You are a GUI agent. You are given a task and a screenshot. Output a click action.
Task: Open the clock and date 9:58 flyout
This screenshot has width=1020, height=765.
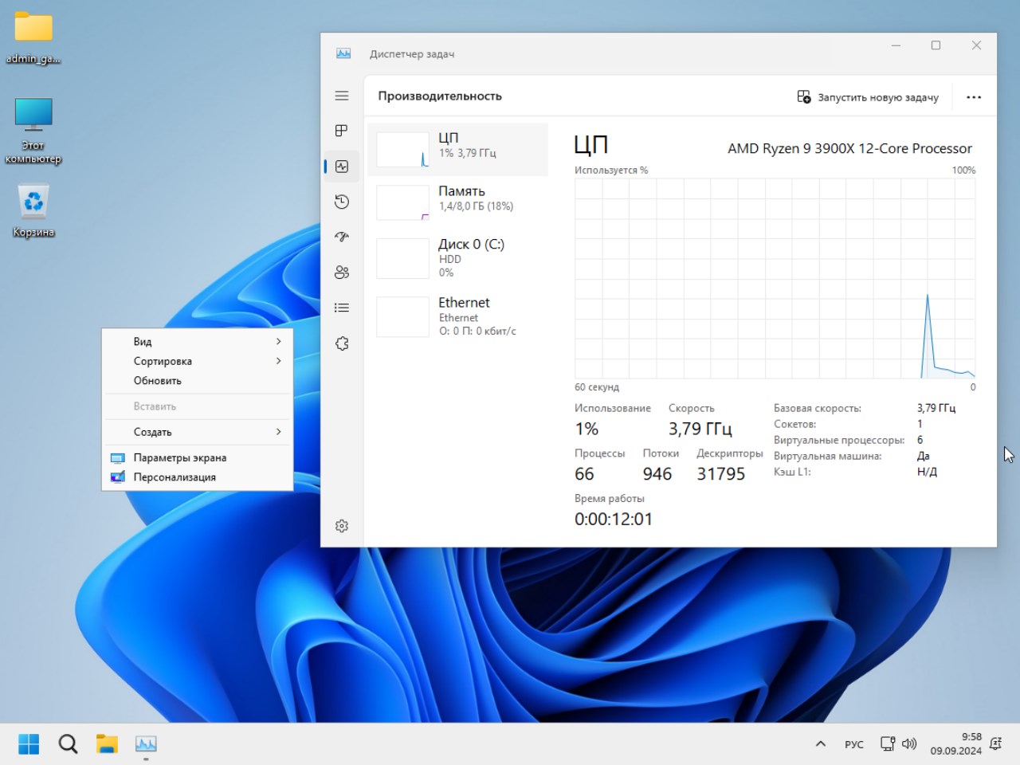[x=956, y=743]
